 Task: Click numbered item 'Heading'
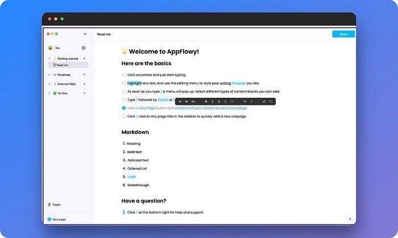[x=134, y=144]
